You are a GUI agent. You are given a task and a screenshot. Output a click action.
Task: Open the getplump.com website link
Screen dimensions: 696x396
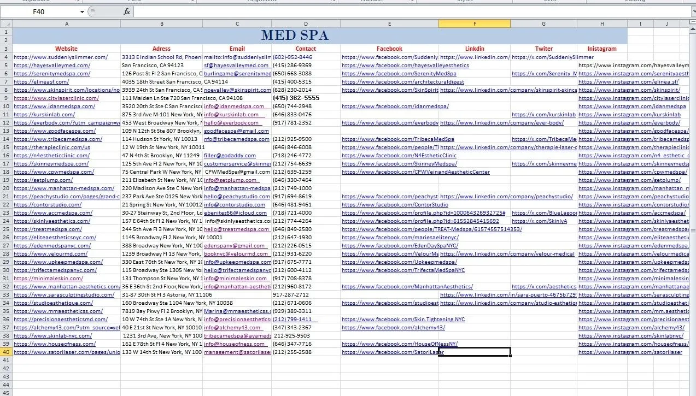click(x=43, y=180)
